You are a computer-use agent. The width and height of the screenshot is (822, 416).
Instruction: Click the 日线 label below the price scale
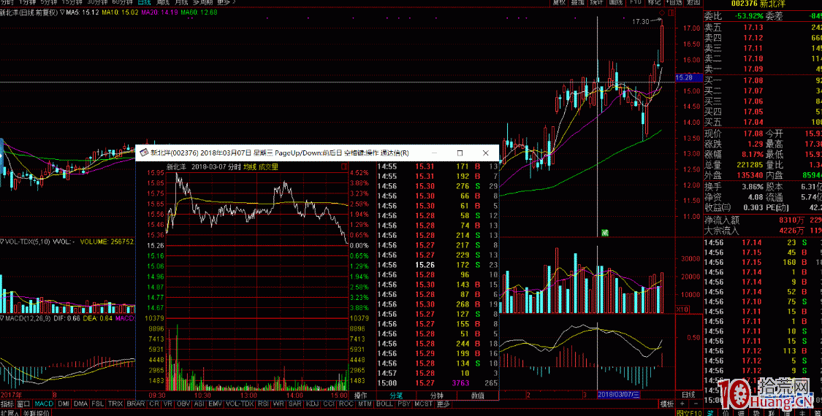click(688, 394)
